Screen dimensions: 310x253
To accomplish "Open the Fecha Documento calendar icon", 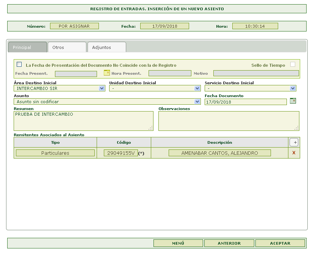I will pyautogui.click(x=293, y=101).
